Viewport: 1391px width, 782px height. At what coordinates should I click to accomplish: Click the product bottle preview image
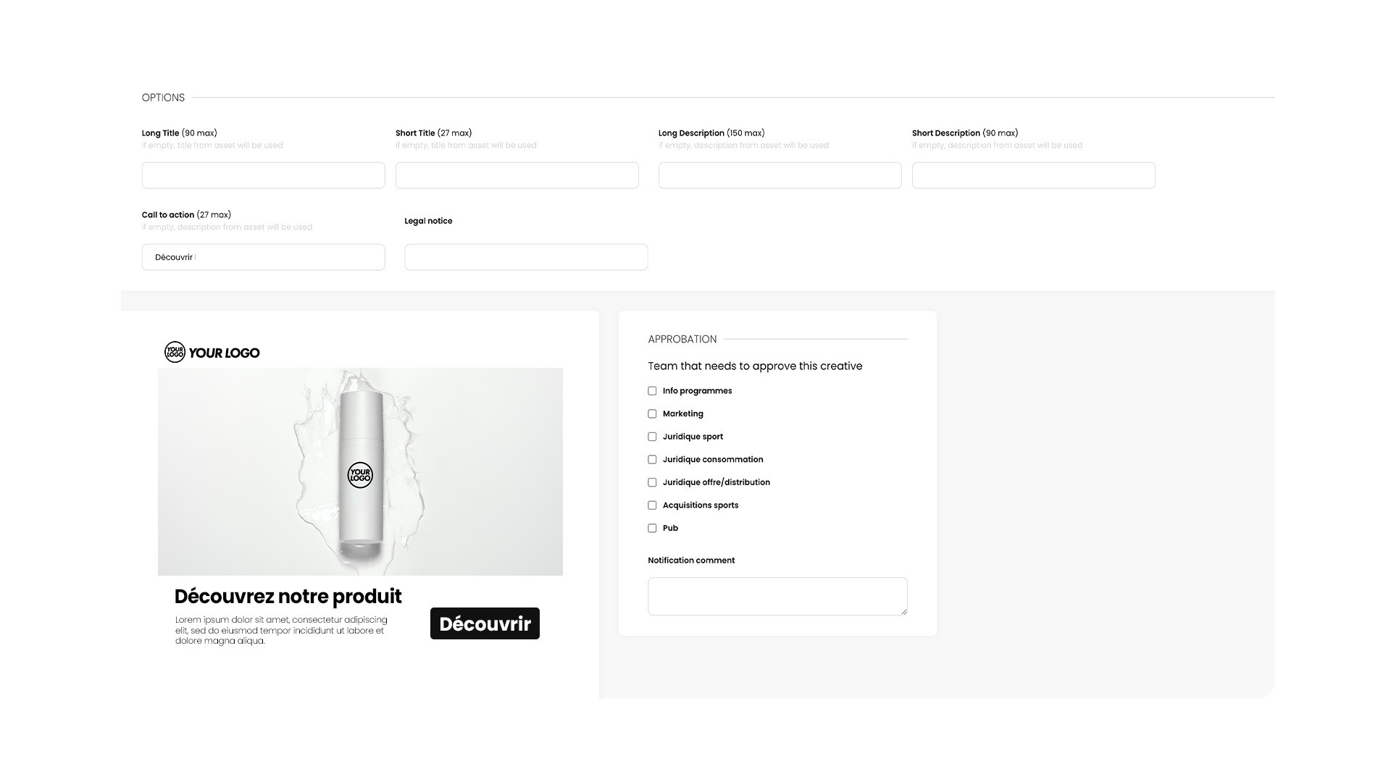click(360, 471)
